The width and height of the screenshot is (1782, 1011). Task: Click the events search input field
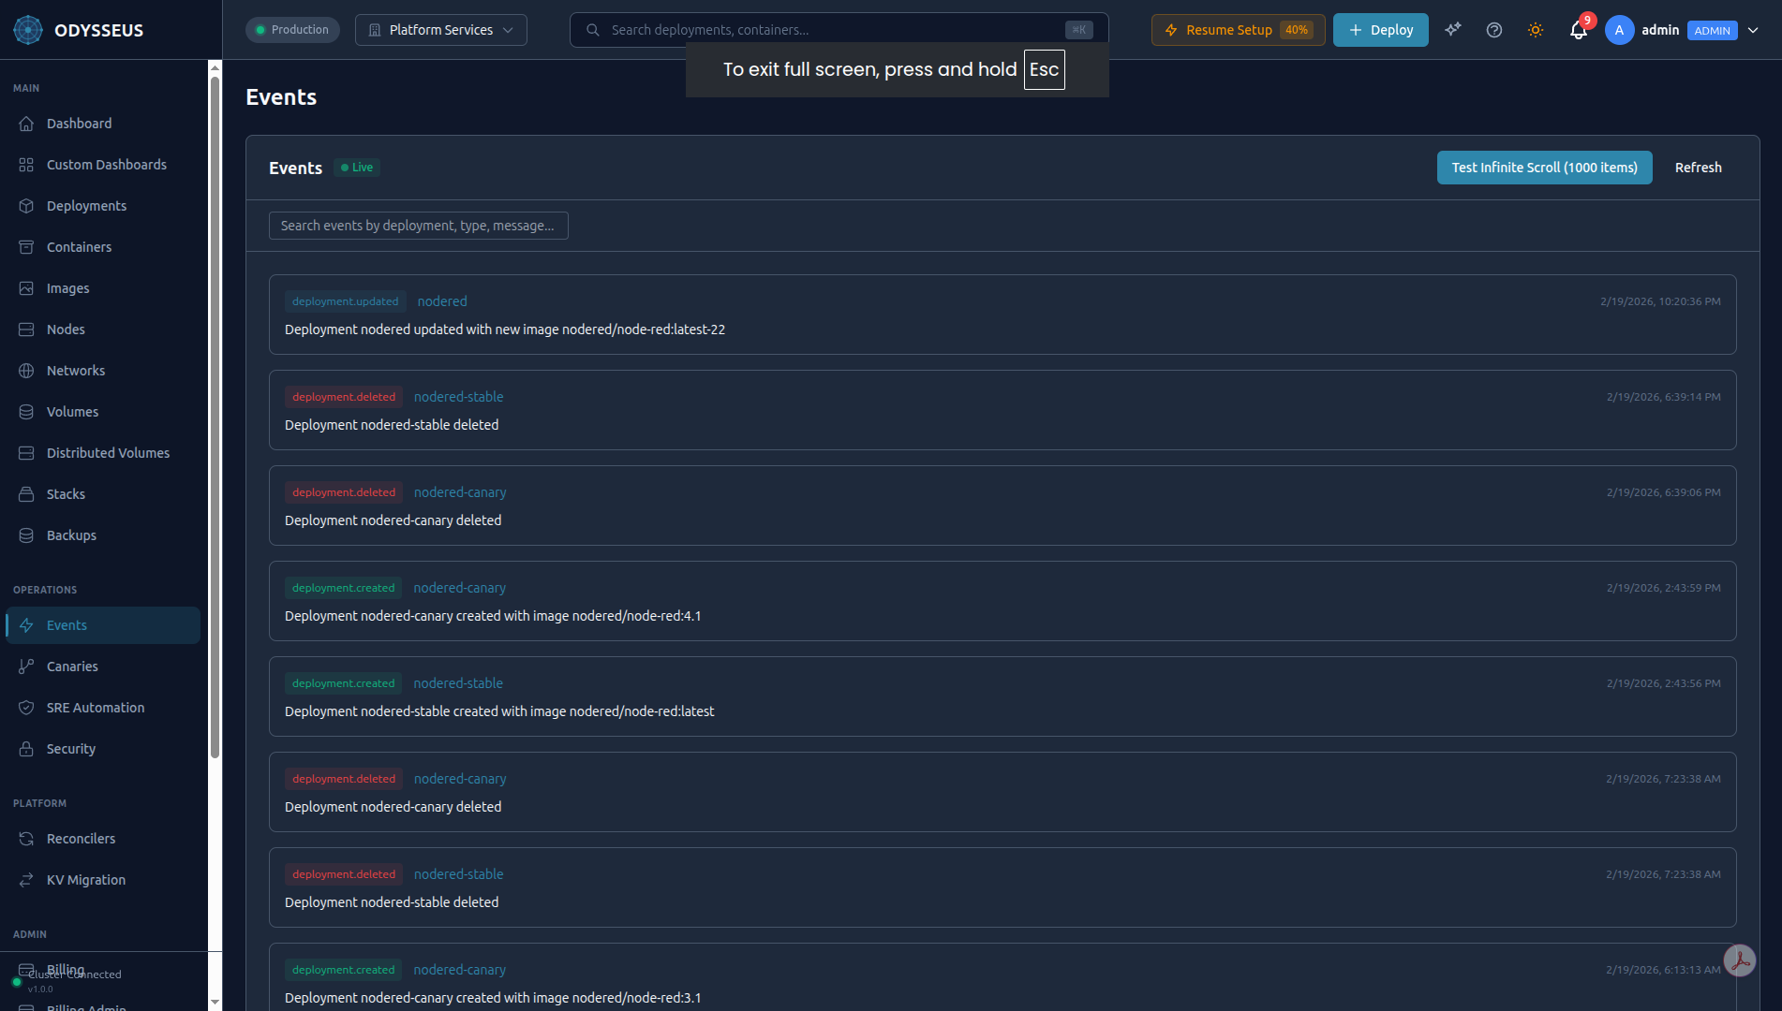click(418, 225)
